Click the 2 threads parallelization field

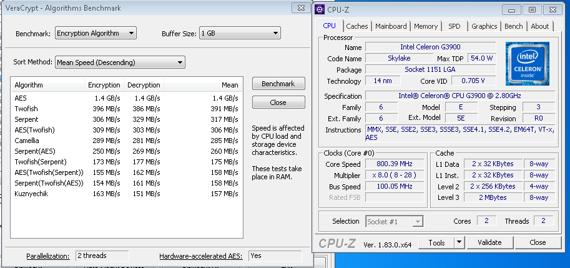coord(102,256)
